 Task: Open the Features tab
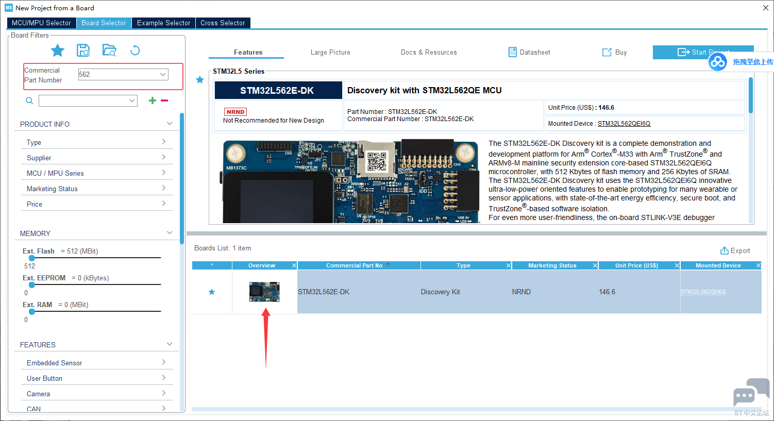point(248,52)
